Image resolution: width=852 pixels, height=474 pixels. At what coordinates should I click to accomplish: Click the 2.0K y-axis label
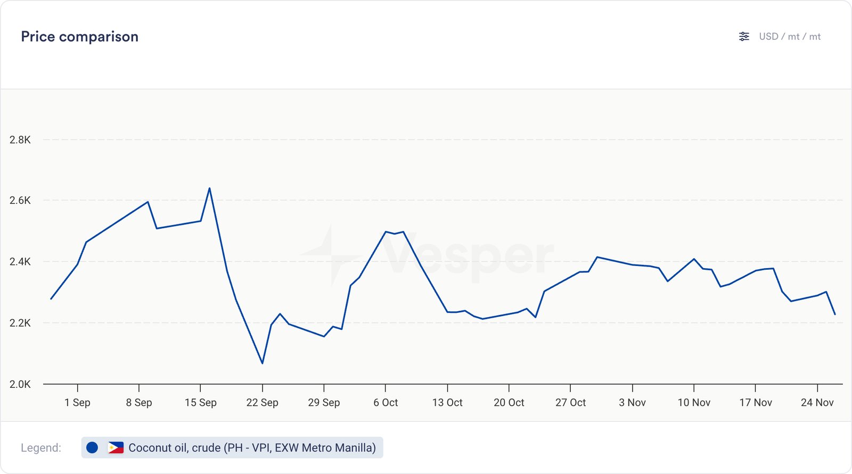point(20,384)
